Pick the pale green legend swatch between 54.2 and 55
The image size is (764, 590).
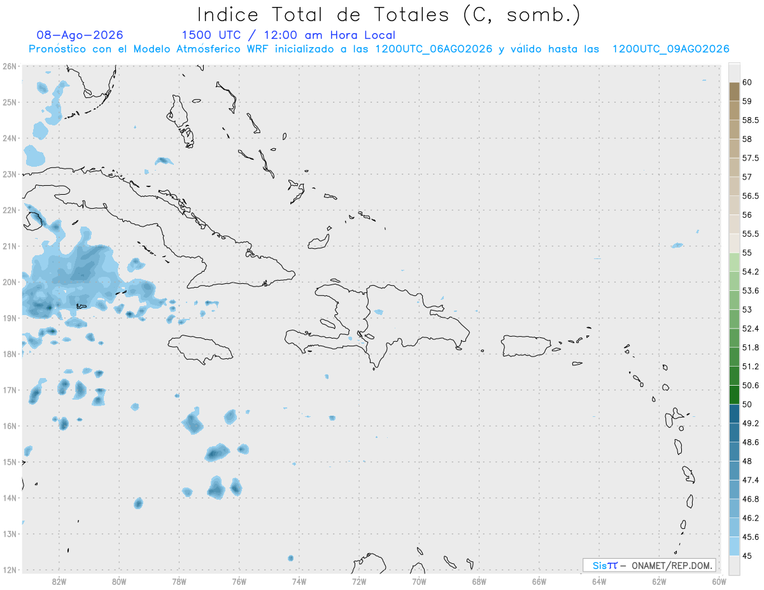click(734, 262)
